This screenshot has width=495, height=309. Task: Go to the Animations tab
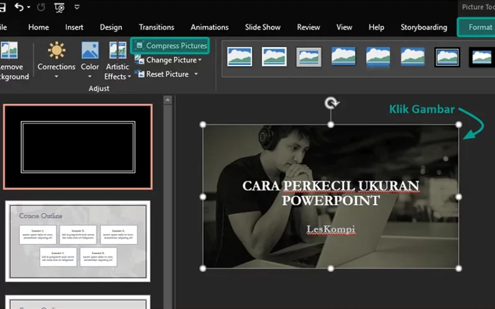[x=210, y=27]
